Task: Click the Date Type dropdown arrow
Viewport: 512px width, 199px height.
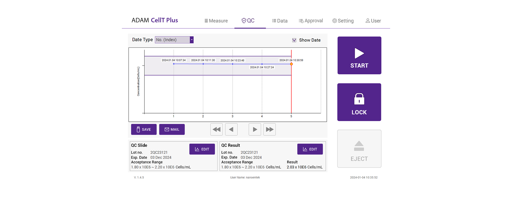Action: point(191,40)
